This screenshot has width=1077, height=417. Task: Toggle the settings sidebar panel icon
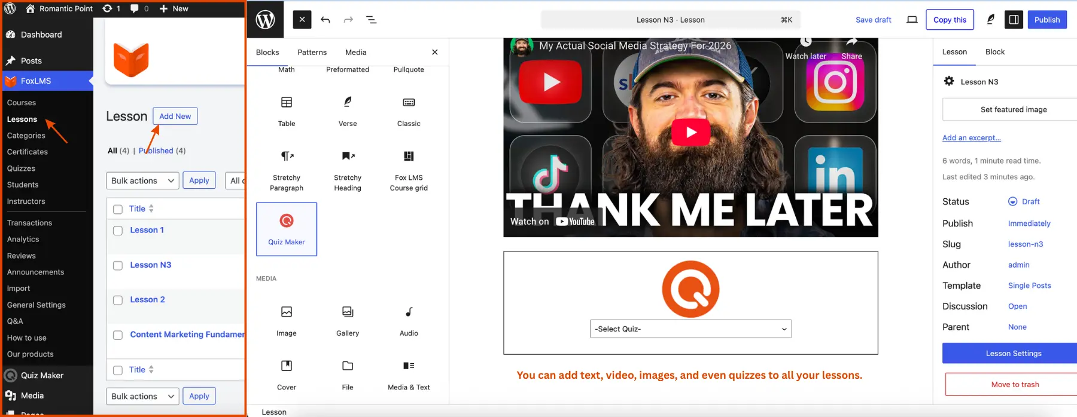click(x=1014, y=20)
